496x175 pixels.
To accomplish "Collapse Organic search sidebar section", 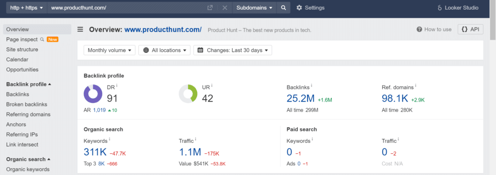I will 28,159.
